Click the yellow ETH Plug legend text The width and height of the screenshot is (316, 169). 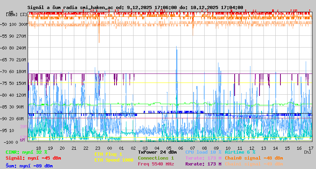click(108, 154)
